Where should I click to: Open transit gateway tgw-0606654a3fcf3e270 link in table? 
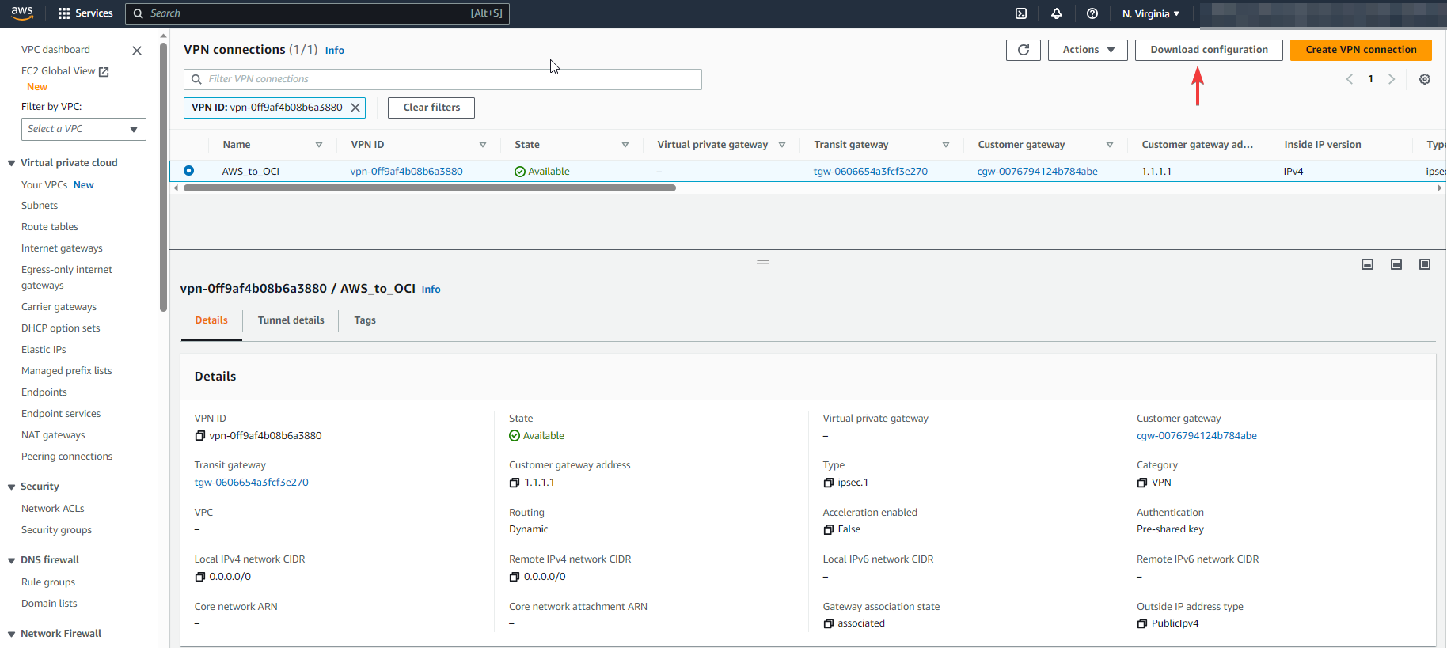click(870, 172)
